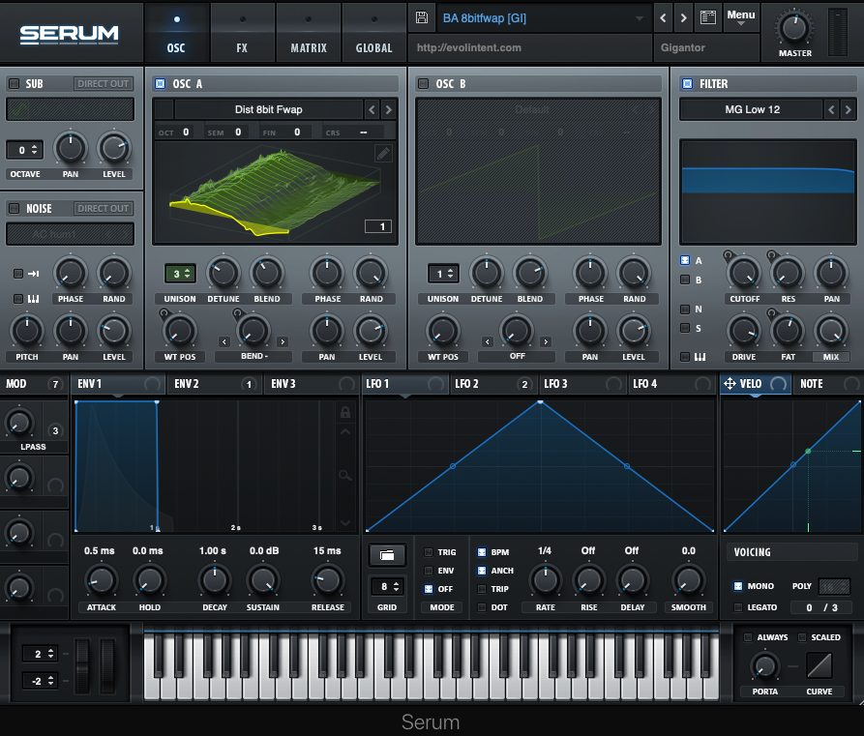Image resolution: width=864 pixels, height=736 pixels.
Task: Open the LFO shape folder icon
Action: (387, 555)
